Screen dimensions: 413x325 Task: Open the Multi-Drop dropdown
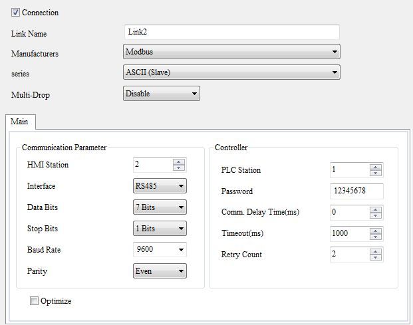tap(162, 94)
